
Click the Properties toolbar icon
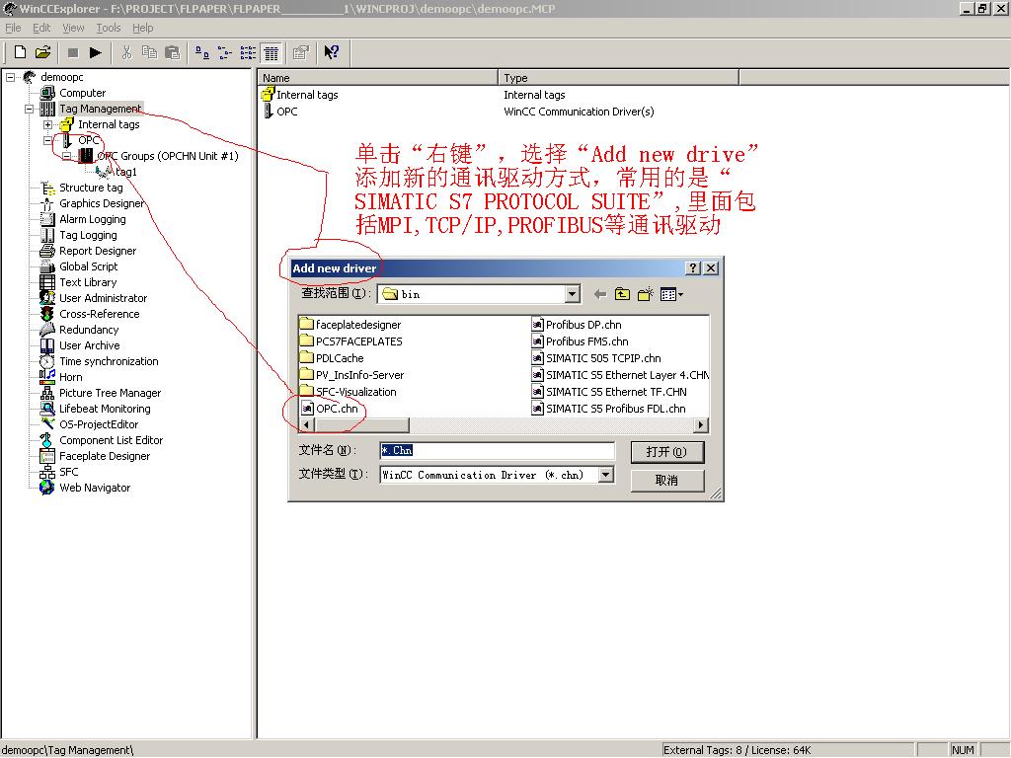pos(301,52)
